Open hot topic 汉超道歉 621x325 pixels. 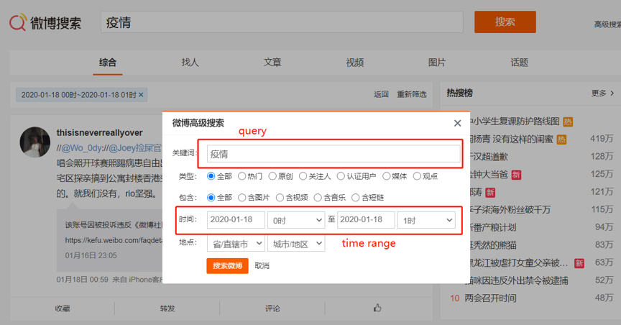click(488, 157)
